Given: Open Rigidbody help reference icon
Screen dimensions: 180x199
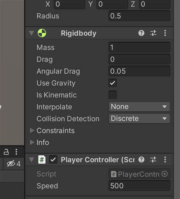Looking at the screenshot, I should click(x=141, y=33).
